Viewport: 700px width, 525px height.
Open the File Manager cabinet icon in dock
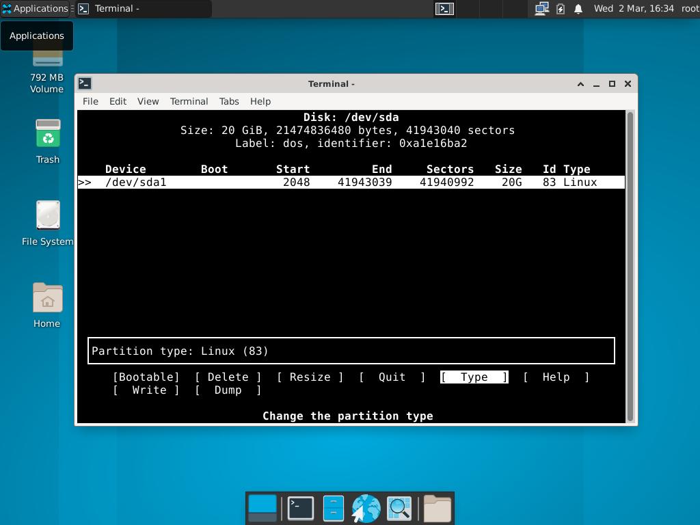[x=333, y=508]
